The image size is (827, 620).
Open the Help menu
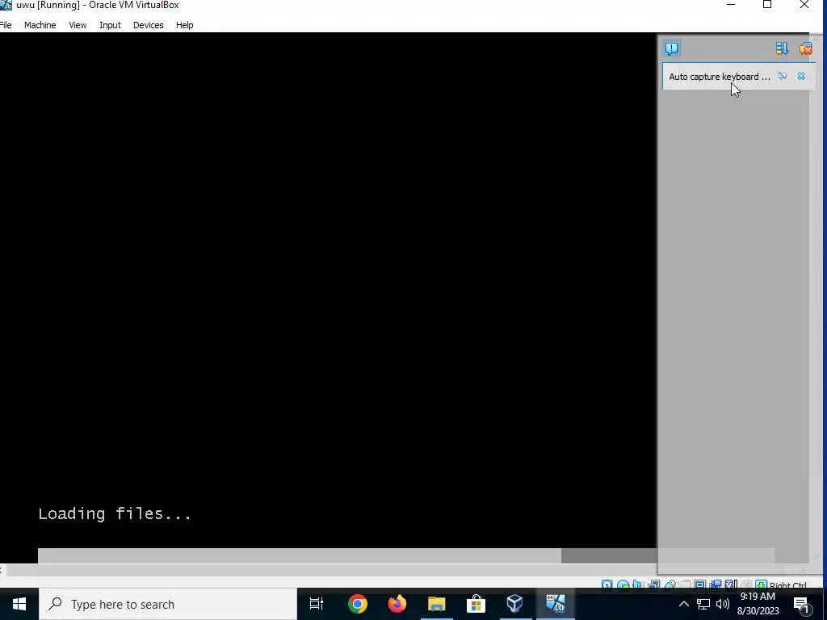coord(185,25)
